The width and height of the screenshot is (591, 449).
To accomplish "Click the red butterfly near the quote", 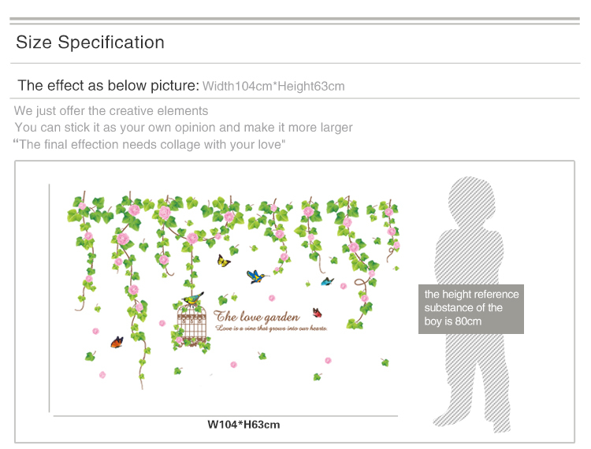I will [x=317, y=313].
